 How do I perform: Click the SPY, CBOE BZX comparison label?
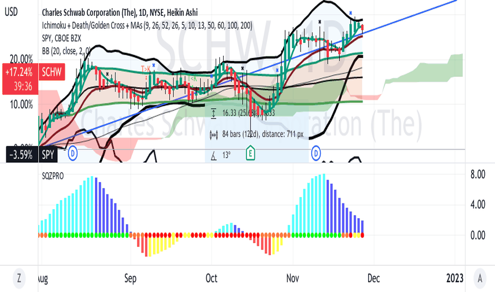(62, 38)
